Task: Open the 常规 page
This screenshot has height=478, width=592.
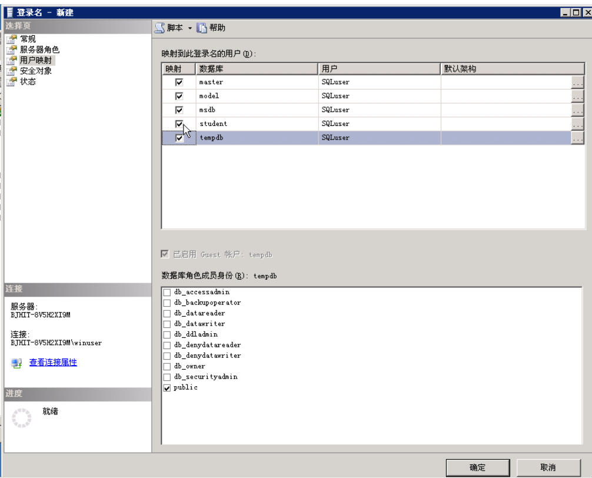Action: point(28,39)
